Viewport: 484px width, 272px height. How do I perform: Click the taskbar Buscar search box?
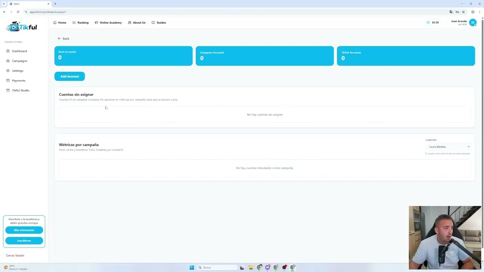pos(217,267)
